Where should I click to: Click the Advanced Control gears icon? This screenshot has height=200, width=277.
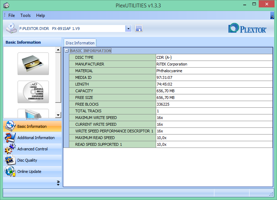pos(10,149)
